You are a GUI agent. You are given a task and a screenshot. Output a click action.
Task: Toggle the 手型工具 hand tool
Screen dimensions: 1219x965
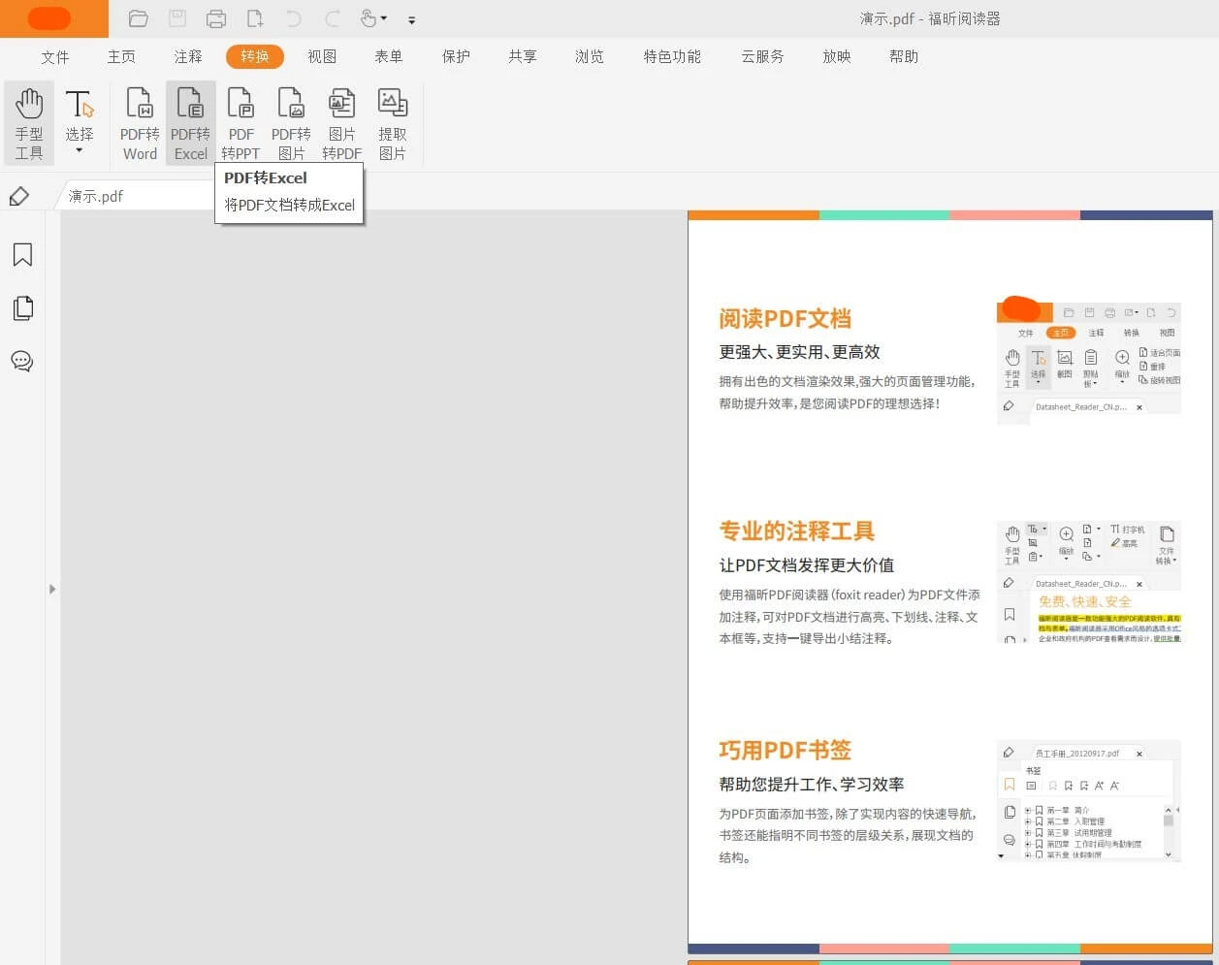pos(29,122)
